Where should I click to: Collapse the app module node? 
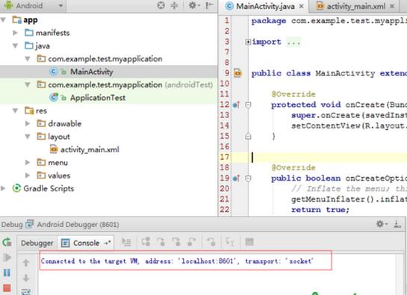pos(4,20)
